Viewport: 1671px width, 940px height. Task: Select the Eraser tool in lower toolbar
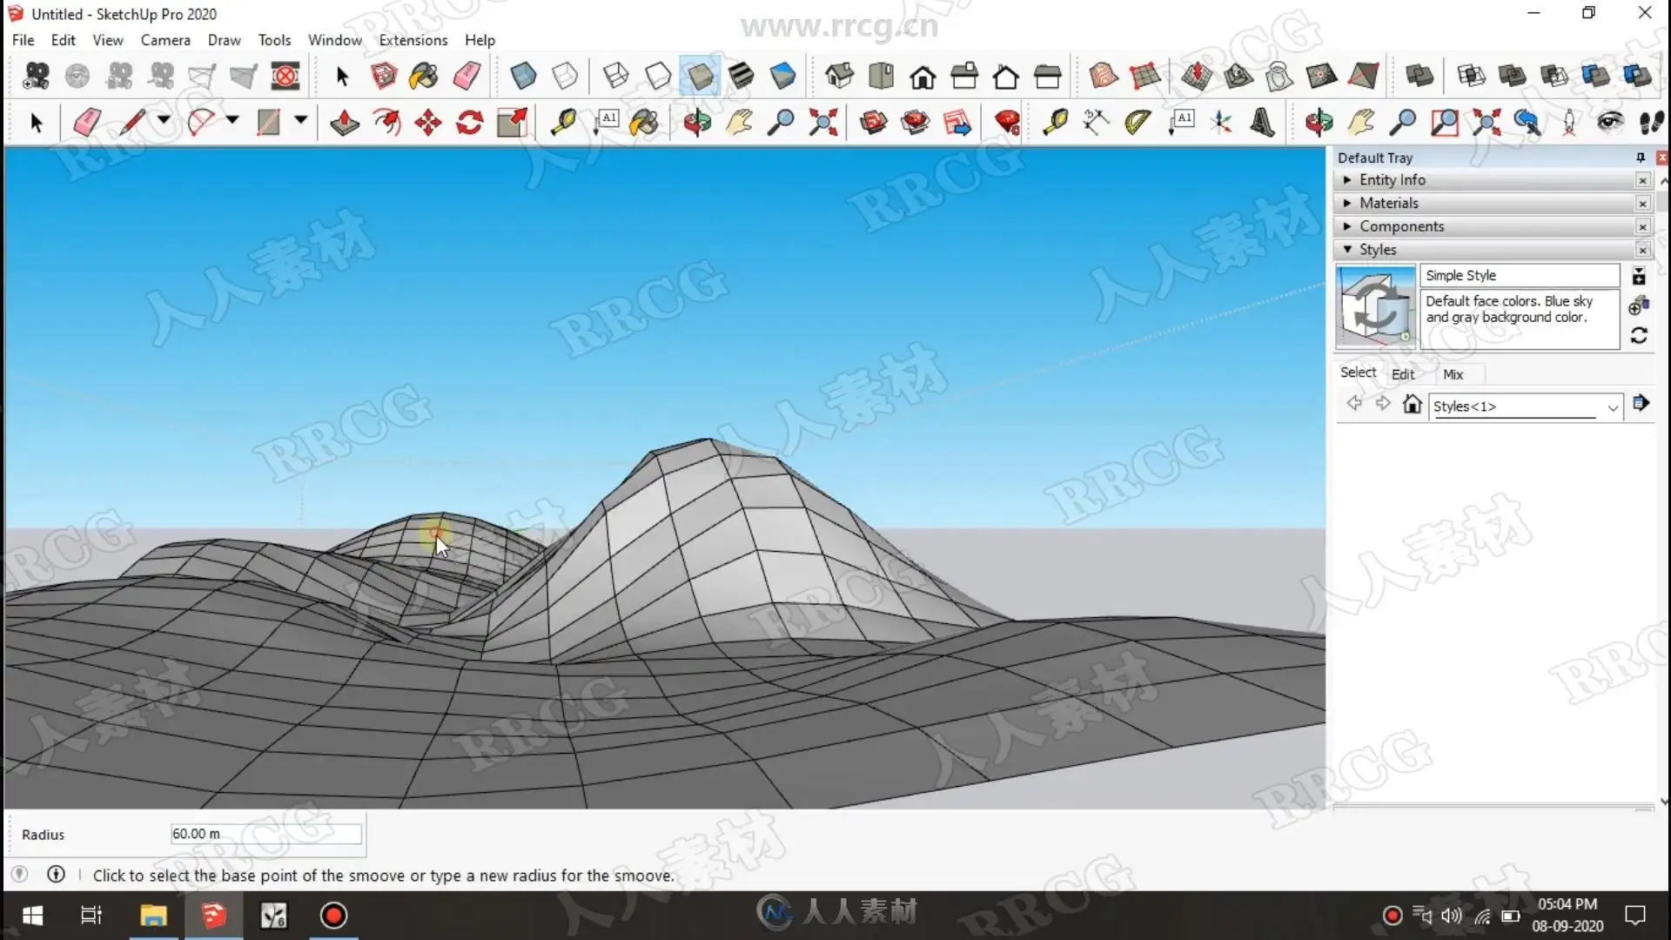coord(87,123)
